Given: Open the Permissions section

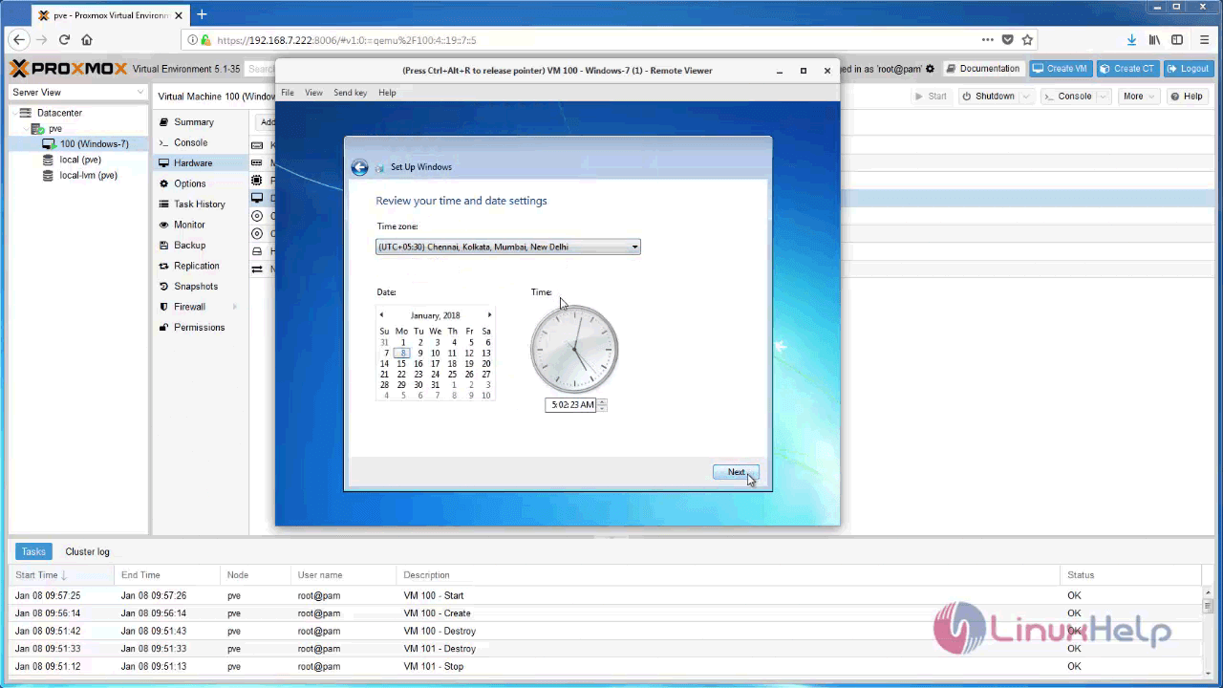Looking at the screenshot, I should click(199, 328).
